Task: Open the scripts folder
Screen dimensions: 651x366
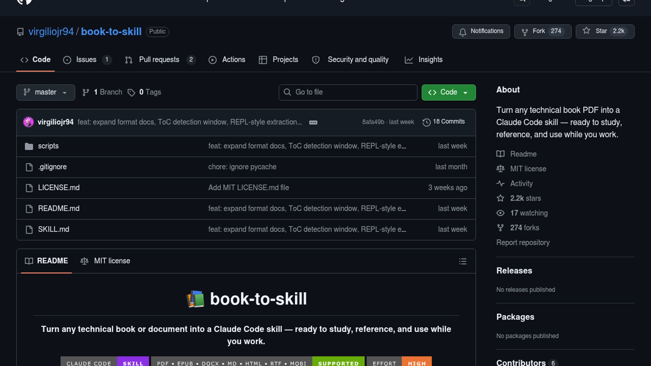Action: tap(48, 146)
